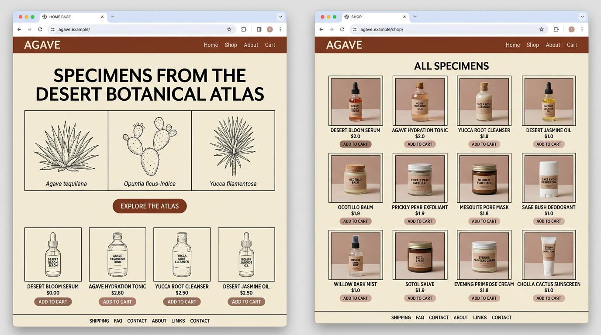This screenshot has width=601, height=335.
Task: Open Extensions puzzle icon in Home Page window
Action: coord(244,30)
